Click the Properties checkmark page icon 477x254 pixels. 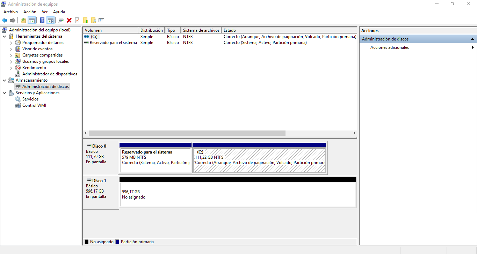point(77,20)
